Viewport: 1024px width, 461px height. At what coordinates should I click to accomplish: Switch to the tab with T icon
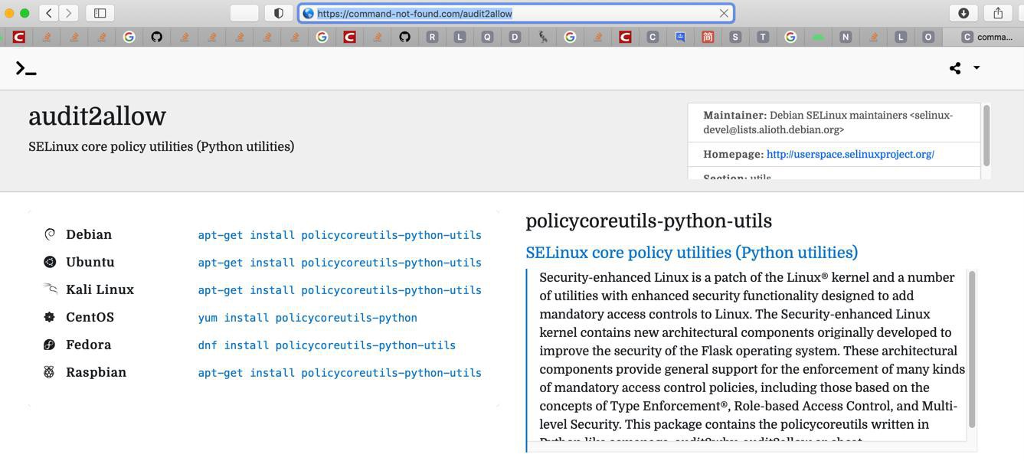[763, 37]
